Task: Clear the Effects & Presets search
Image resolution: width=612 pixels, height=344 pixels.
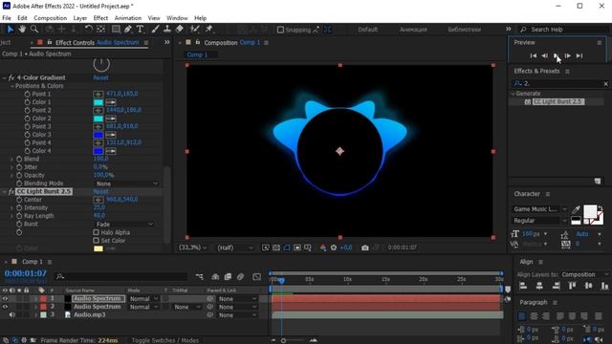Action: (x=605, y=83)
